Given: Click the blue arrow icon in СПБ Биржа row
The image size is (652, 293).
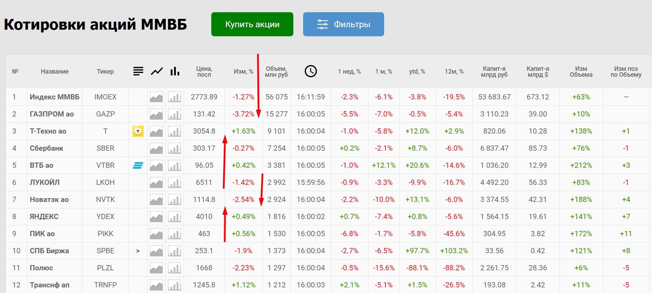Looking at the screenshot, I should (138, 251).
